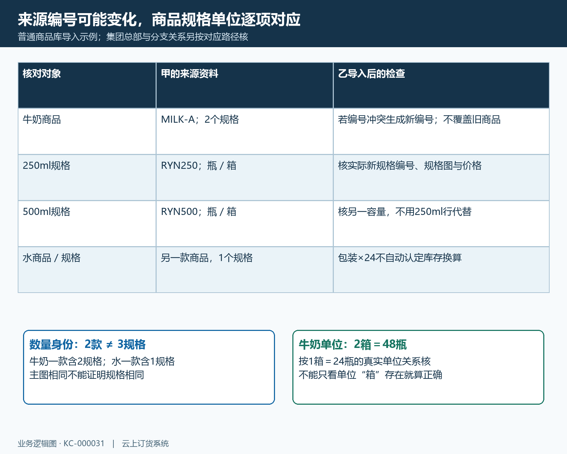This screenshot has height=454, width=567.
Task: Click the cell RYN250；瓶 / 箱
Action: [x=245, y=178]
